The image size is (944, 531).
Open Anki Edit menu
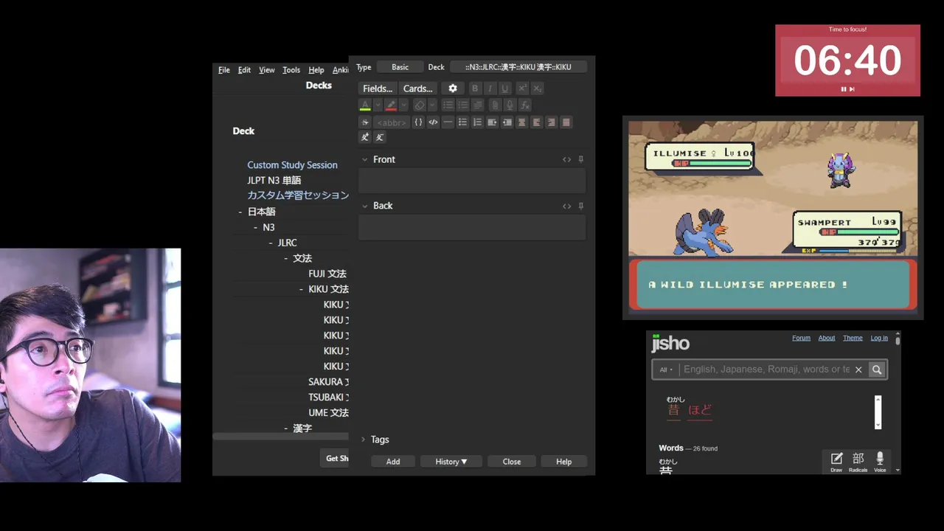coord(244,70)
